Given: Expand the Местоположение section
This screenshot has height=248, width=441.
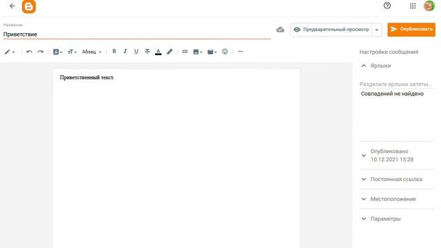Looking at the screenshot, I should coord(397,199).
